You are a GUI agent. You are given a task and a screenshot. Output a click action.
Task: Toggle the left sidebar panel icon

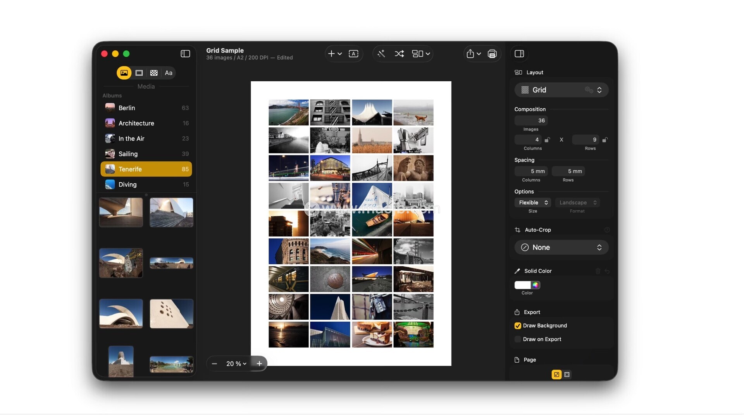click(185, 54)
